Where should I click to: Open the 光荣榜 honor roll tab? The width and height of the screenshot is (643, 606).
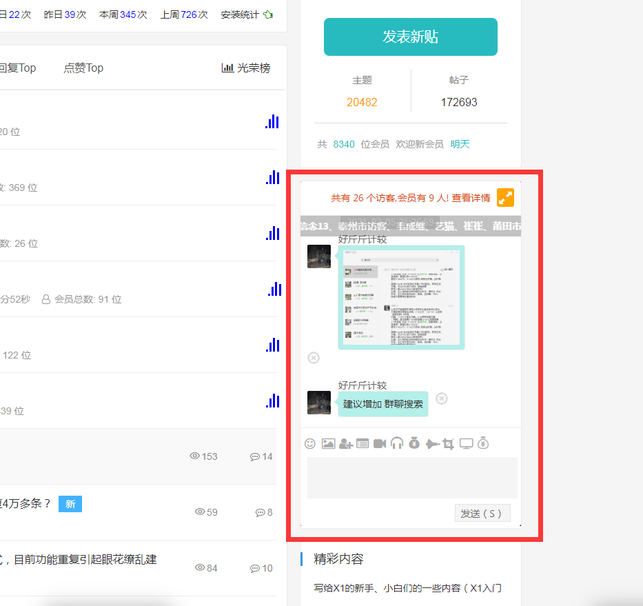tap(246, 68)
